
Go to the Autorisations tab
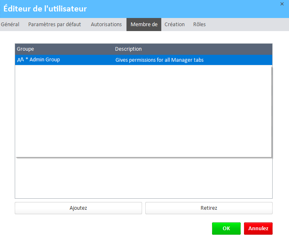[106, 25]
